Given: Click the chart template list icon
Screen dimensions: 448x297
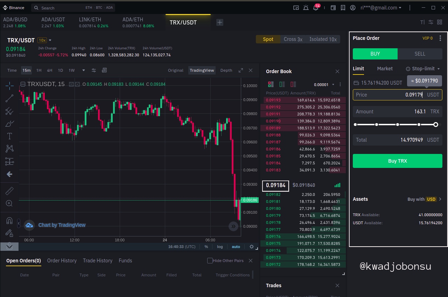Looking at the screenshot, I should [104, 70].
